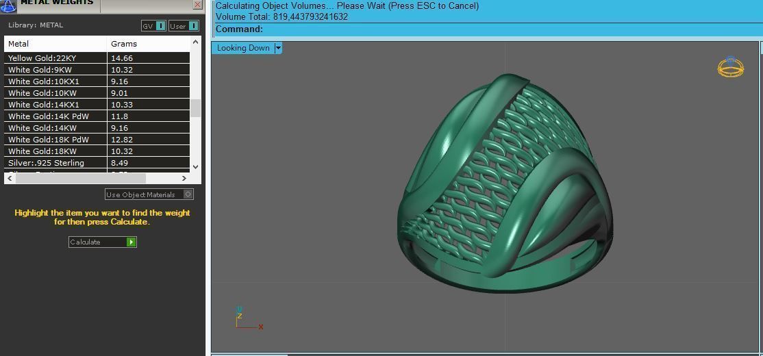Screen dimensions: 763x356
Task: Close the Metal Weights panel
Action: (197, 5)
